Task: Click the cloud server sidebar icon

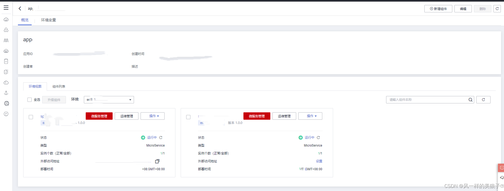Action: (x=6, y=19)
